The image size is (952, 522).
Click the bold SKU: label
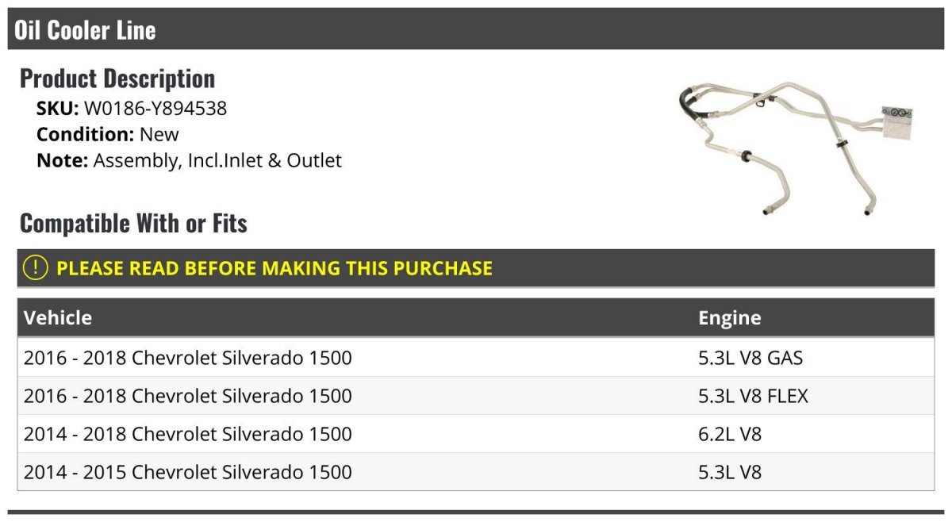[x=57, y=108]
